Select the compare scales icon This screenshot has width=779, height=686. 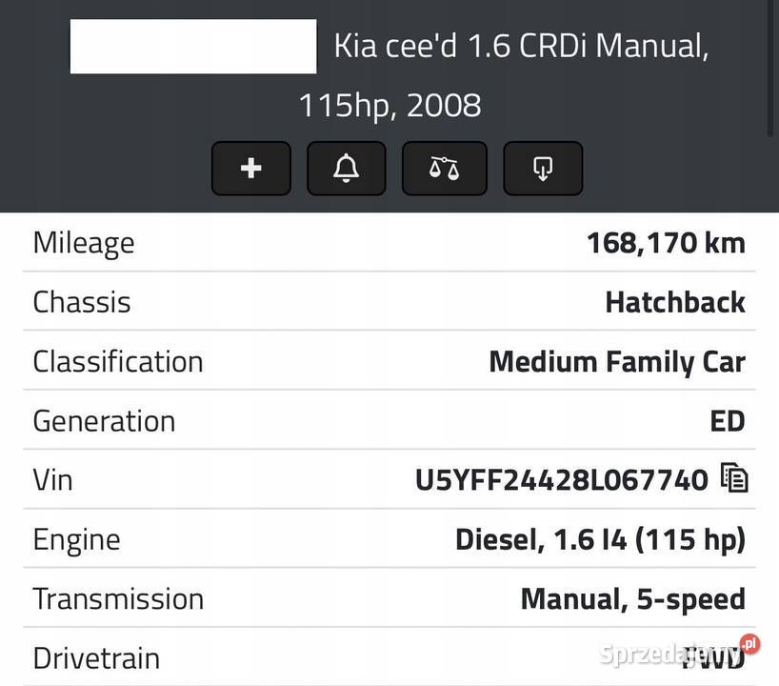click(444, 168)
